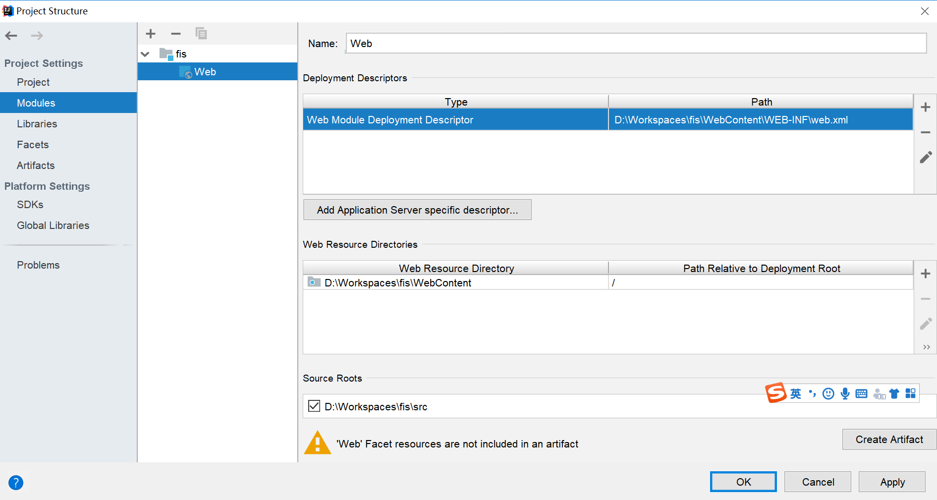The height and width of the screenshot is (500, 937).
Task: Add a deployment descriptor with plus icon
Action: 925,107
